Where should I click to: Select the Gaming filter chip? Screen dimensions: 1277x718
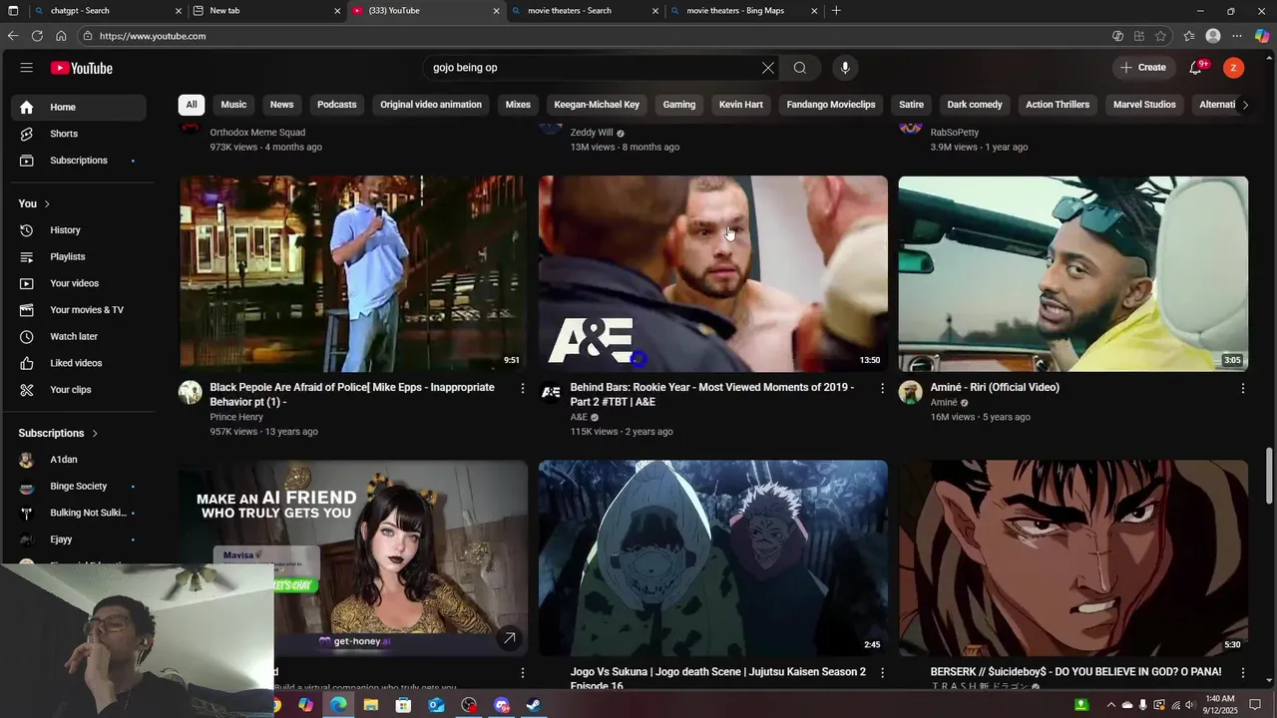point(679,105)
